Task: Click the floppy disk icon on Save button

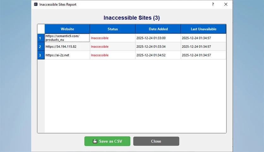Action: (95, 141)
